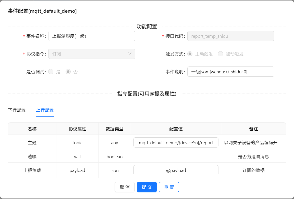Choose 是 for 是否调试

(51, 72)
